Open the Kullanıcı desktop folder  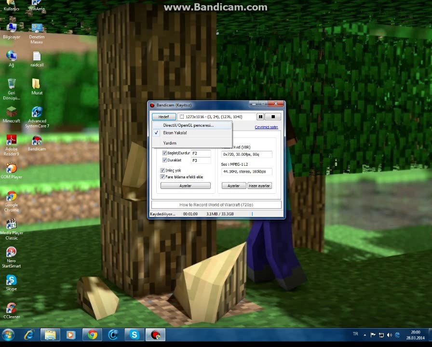(11, 5)
